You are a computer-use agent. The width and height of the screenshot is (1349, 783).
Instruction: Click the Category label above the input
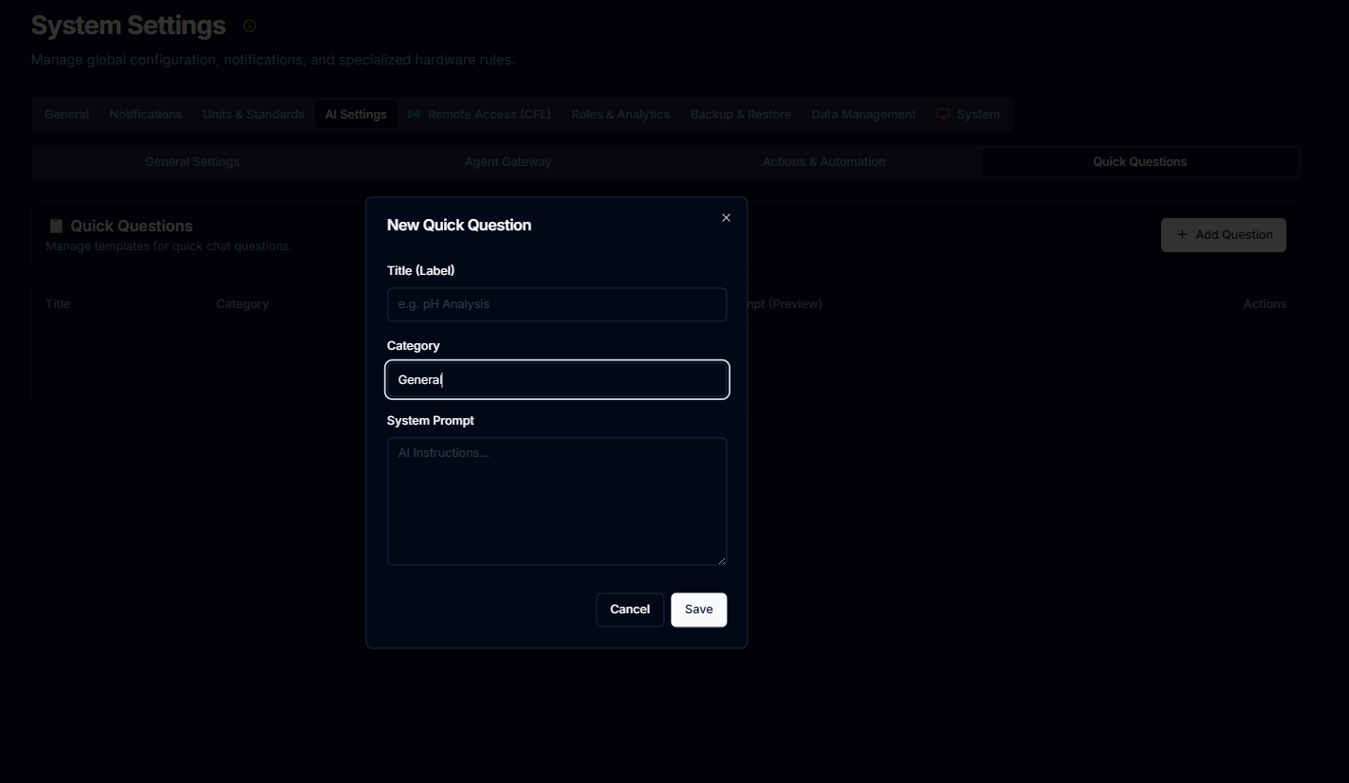[x=414, y=346]
